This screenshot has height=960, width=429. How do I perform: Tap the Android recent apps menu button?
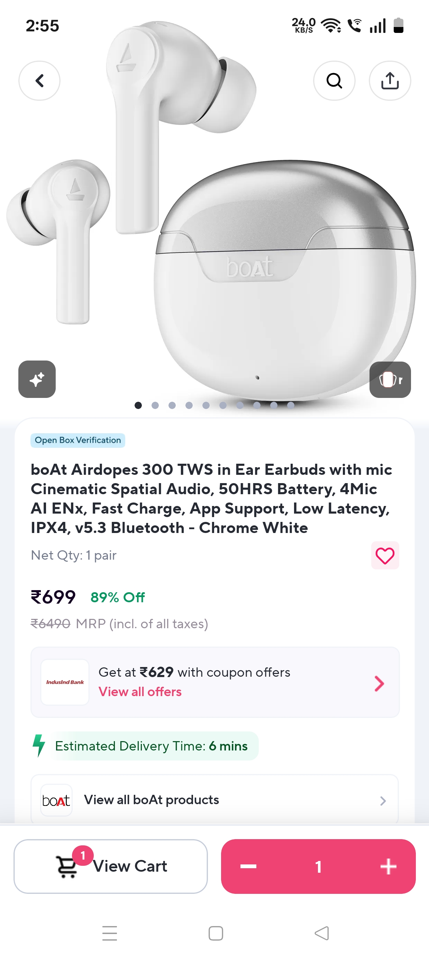click(x=110, y=933)
